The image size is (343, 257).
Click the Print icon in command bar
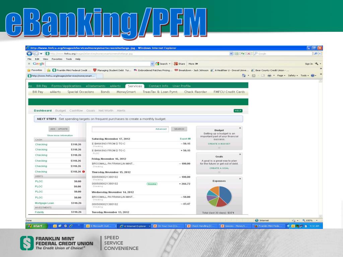tap(270, 76)
